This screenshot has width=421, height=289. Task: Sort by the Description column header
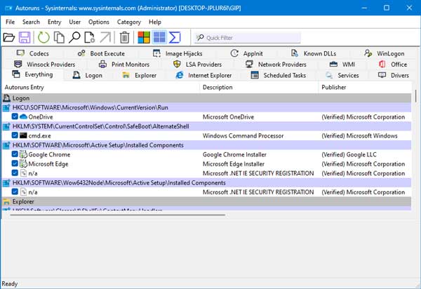click(x=259, y=87)
